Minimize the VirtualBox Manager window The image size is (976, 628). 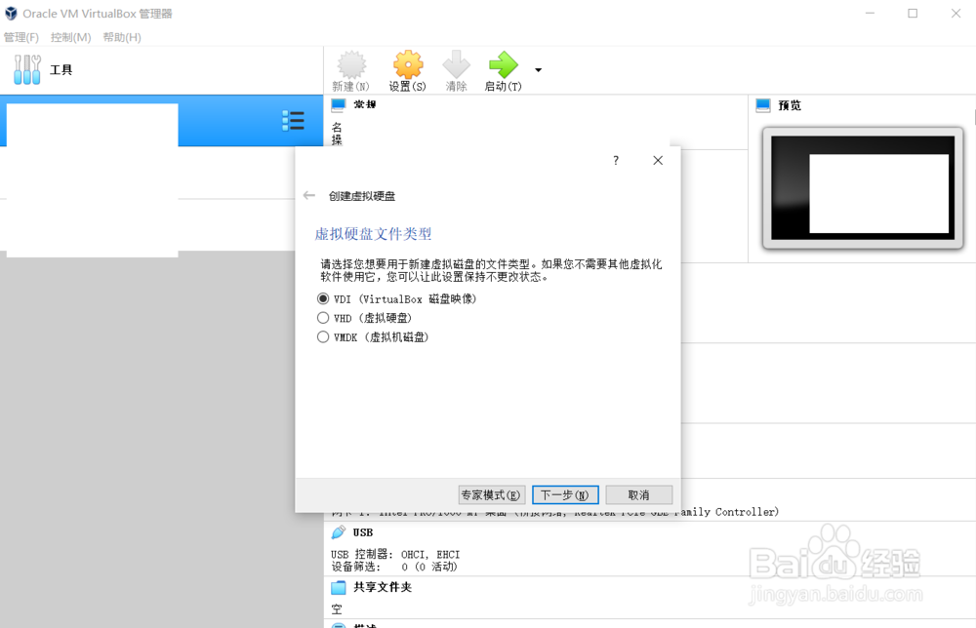pos(871,13)
